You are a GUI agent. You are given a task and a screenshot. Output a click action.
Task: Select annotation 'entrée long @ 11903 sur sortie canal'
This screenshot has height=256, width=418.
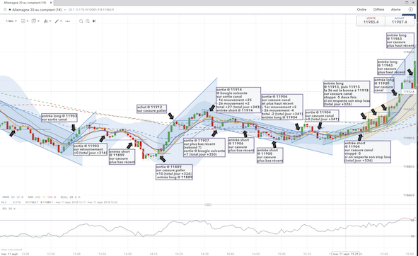click(x=59, y=117)
